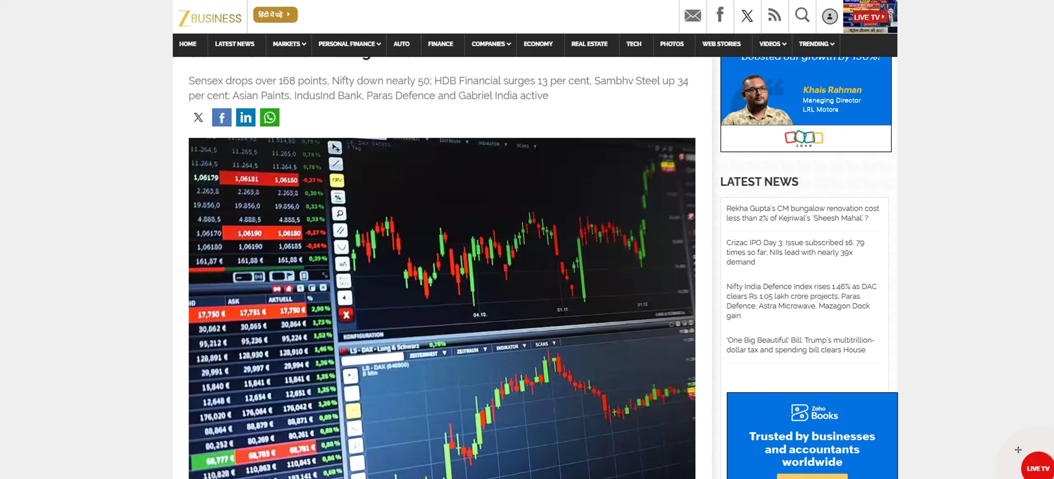
Task: Click the X (Twitter) icon in header
Action: 747,16
